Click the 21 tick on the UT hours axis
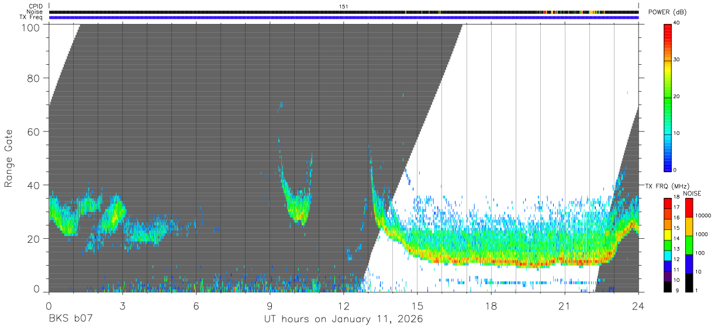The width and height of the screenshot is (718, 331). point(565,306)
